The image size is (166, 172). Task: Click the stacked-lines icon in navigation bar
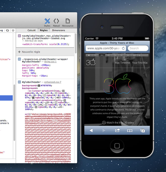pos(13,30)
